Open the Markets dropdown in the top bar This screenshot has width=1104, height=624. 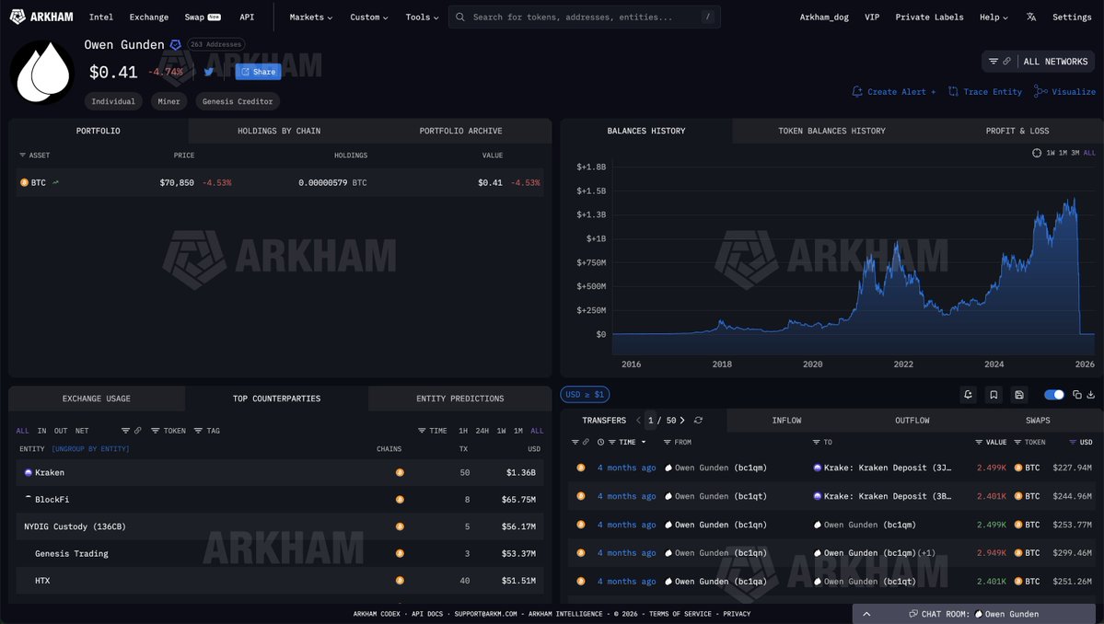pos(309,16)
